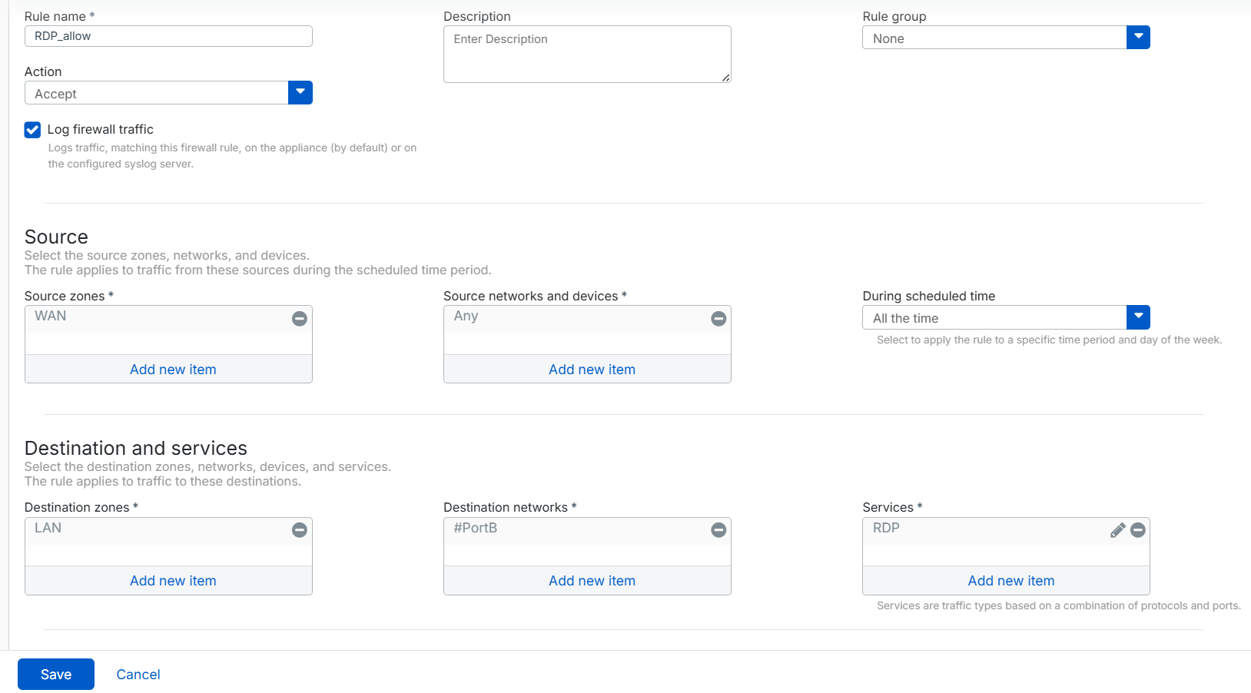Open the During scheduled time dropdown
The image size is (1251, 693).
tap(1138, 317)
